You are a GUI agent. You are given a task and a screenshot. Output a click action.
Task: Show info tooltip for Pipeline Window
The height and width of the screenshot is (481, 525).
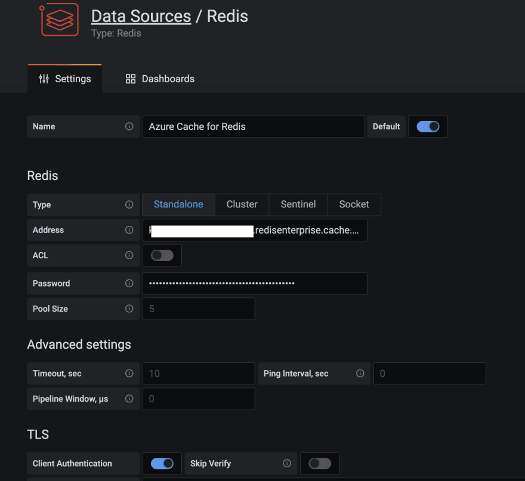tap(129, 399)
